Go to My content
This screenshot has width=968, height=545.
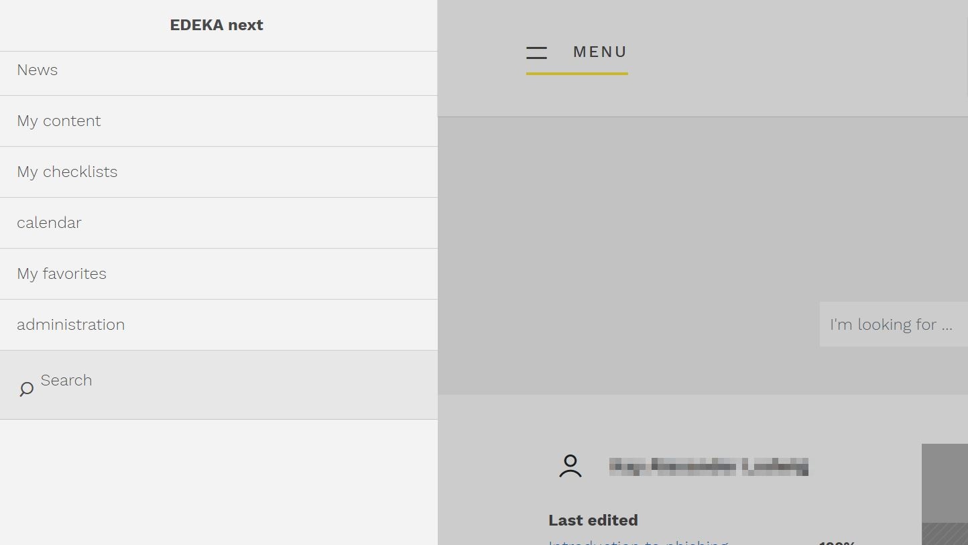[x=219, y=121]
